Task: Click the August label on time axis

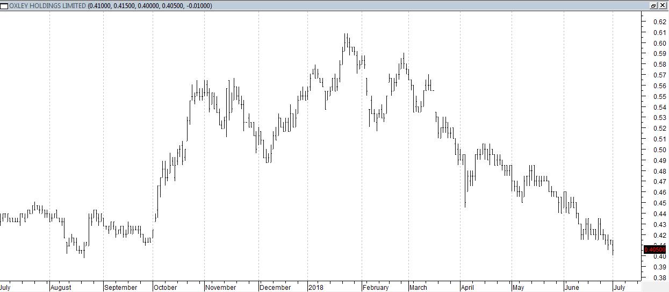Action: [61, 288]
